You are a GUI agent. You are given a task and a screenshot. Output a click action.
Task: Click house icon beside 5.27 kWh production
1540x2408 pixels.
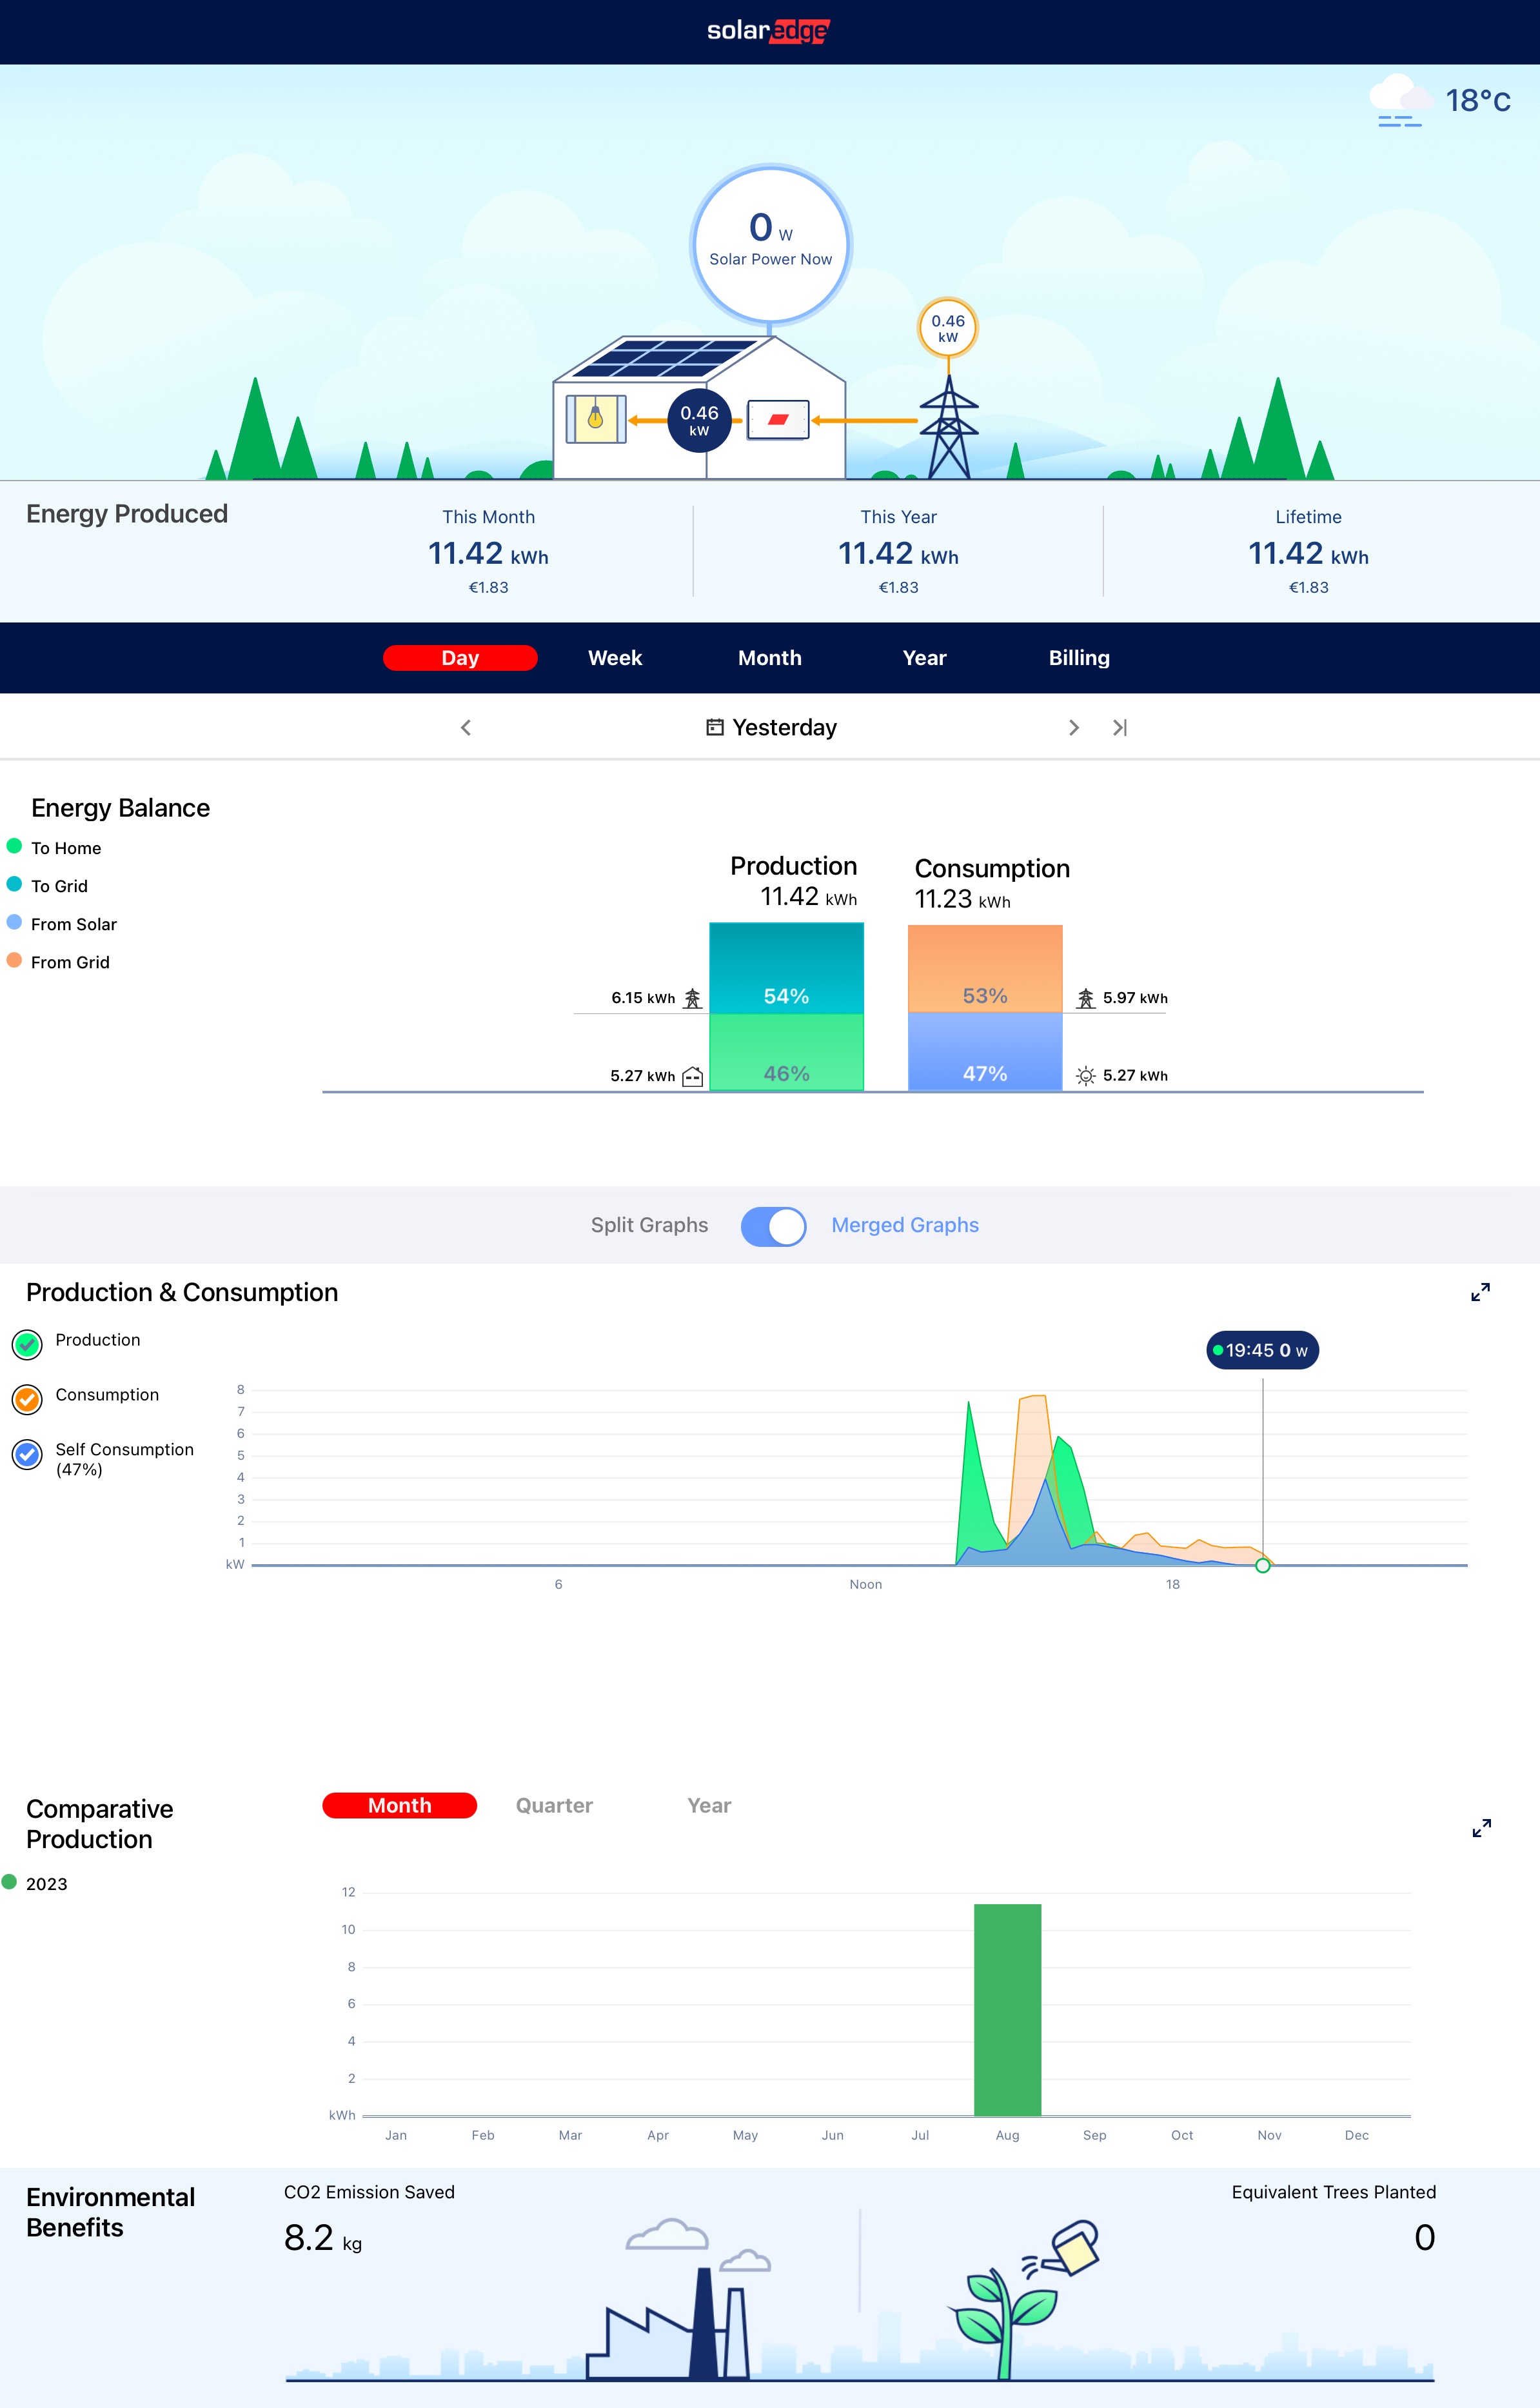point(692,1076)
